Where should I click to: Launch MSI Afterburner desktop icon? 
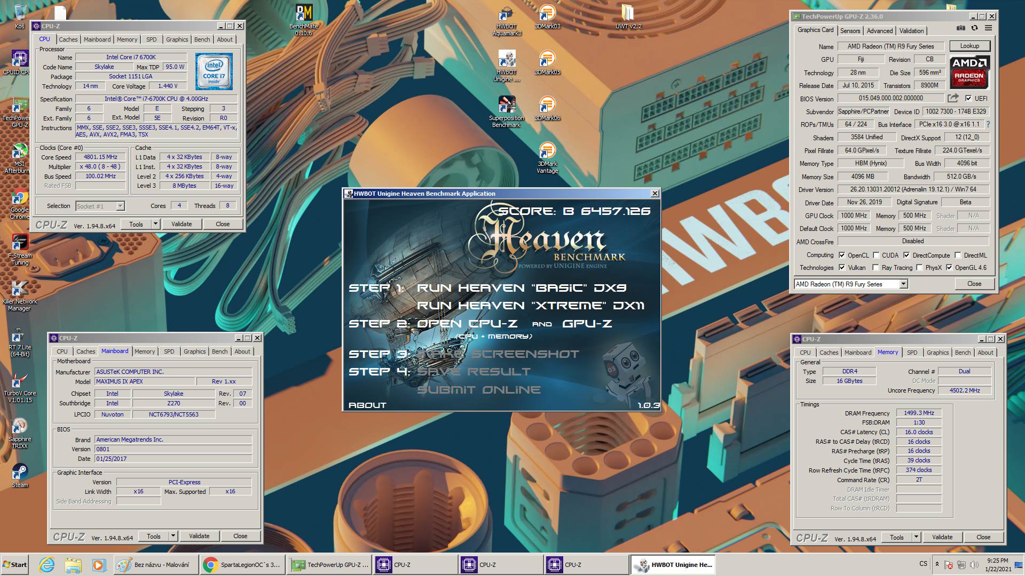point(19,158)
